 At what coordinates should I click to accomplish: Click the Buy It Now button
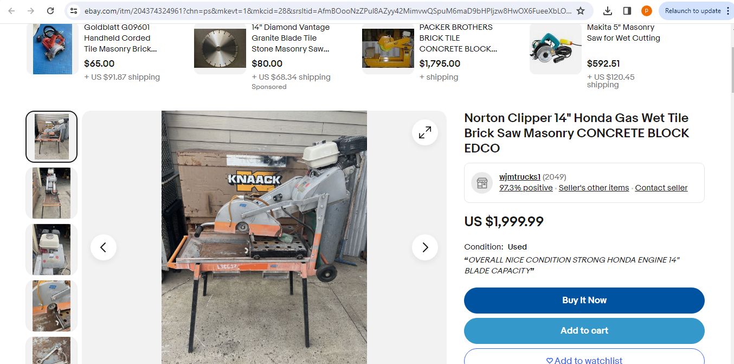pos(584,301)
